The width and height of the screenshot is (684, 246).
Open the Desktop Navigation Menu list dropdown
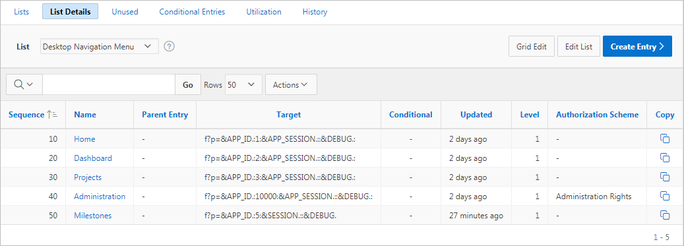tap(99, 46)
